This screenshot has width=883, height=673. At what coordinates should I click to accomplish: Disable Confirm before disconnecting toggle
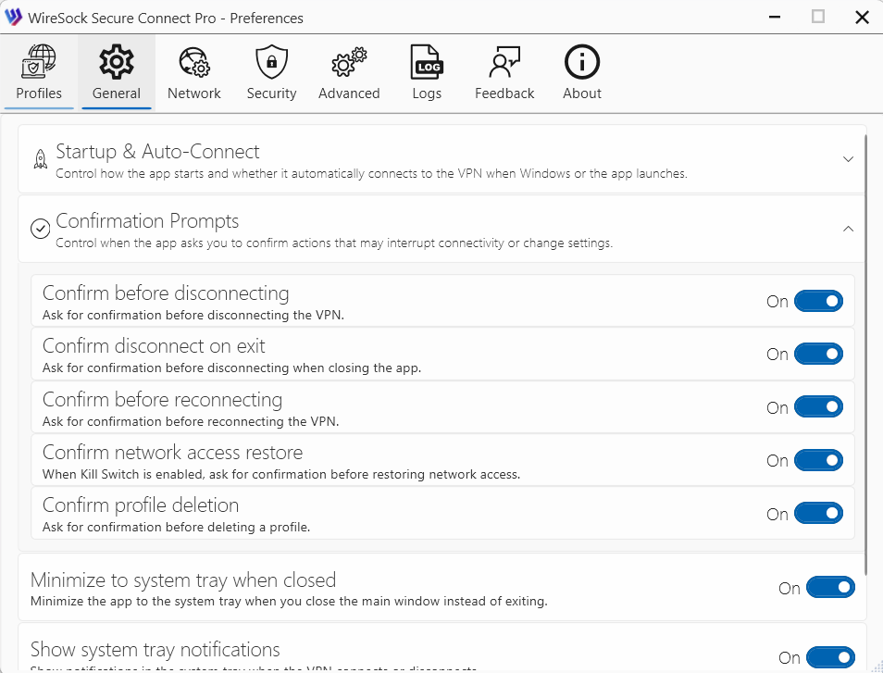coord(818,301)
